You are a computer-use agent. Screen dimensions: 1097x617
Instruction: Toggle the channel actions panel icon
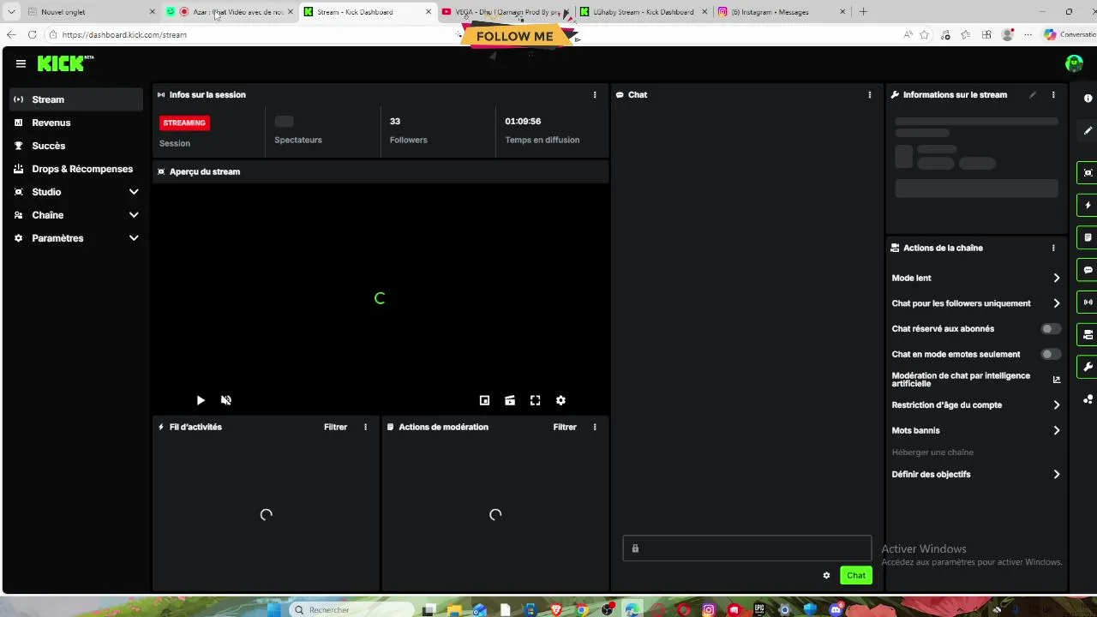(x=1088, y=334)
